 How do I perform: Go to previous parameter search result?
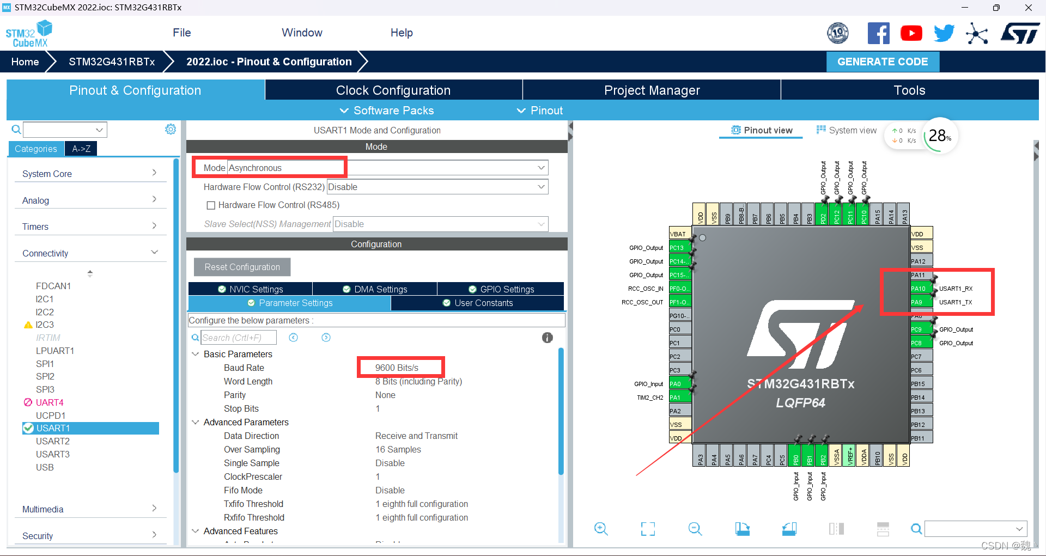pos(293,338)
